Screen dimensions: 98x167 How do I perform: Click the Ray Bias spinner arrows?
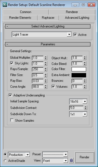point(46,81)
